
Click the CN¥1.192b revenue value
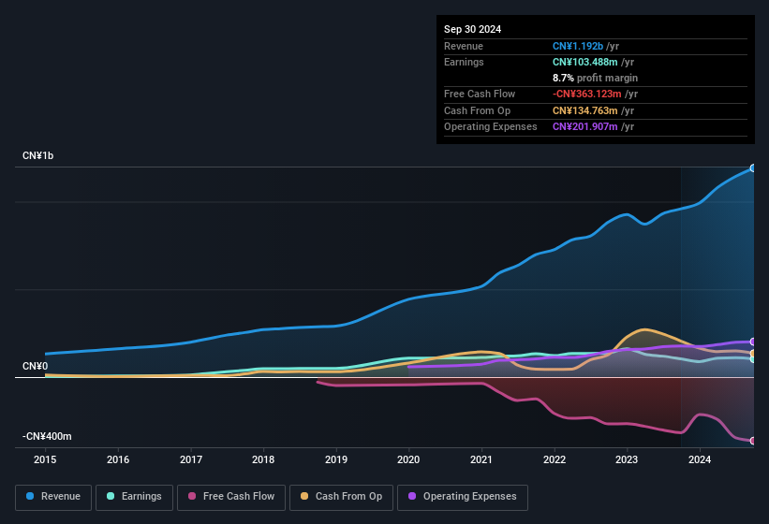(x=578, y=46)
